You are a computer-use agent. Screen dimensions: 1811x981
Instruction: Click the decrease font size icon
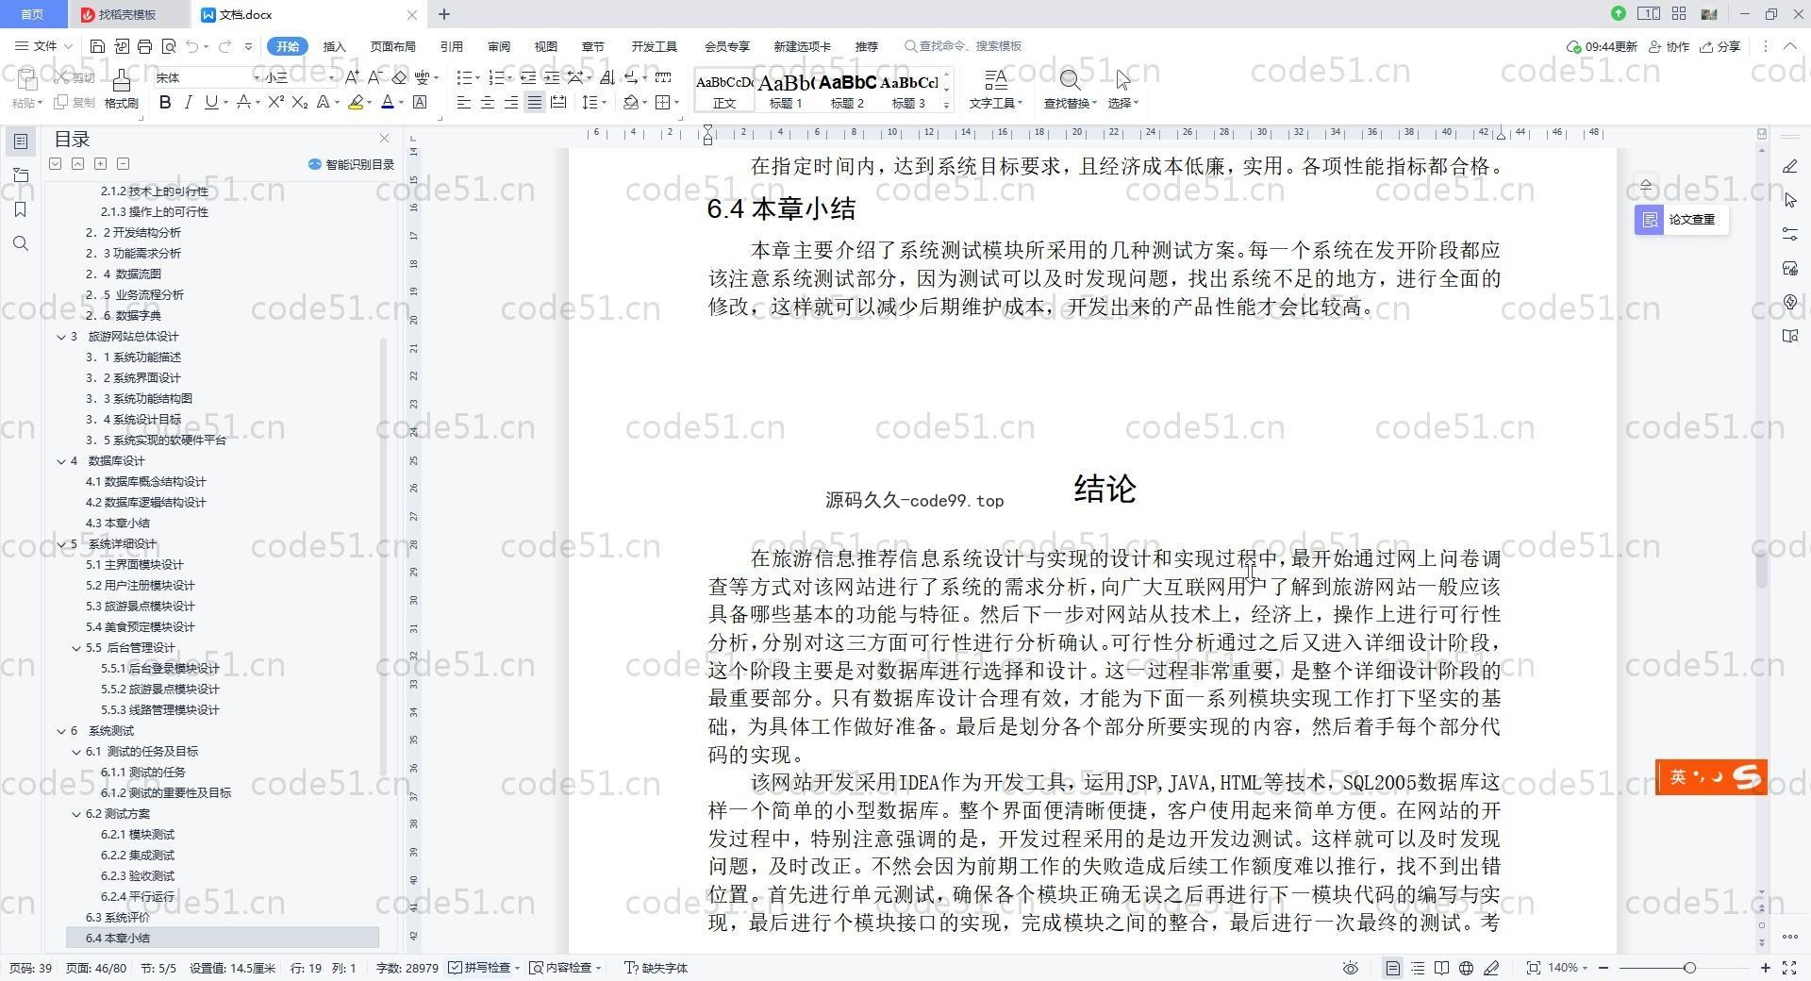(374, 77)
